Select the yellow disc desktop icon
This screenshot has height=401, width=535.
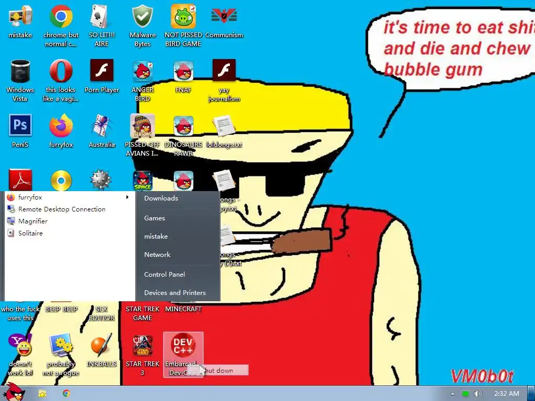point(61,180)
